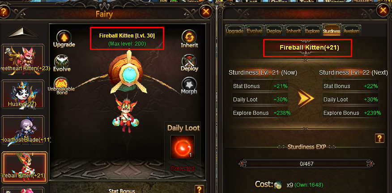Switch to the Awaken tab
Image resolution: width=392 pixels, height=193 pixels.
(x=351, y=31)
